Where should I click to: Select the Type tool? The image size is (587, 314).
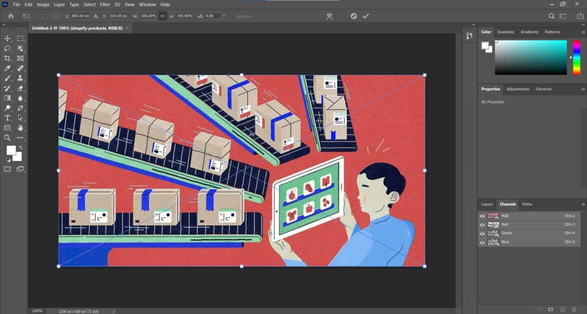click(x=7, y=118)
